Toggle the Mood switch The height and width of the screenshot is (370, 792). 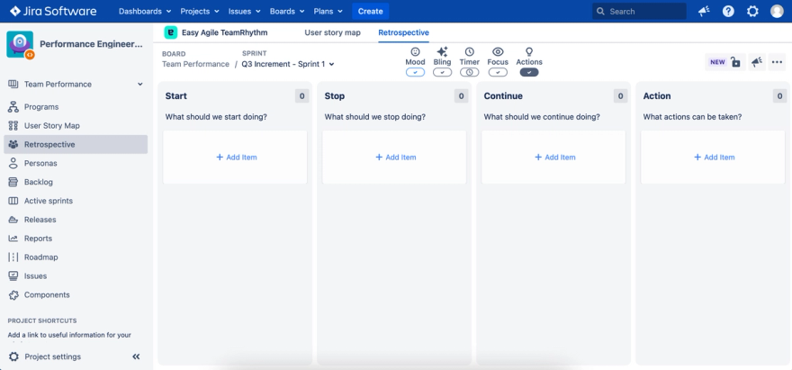tap(415, 72)
